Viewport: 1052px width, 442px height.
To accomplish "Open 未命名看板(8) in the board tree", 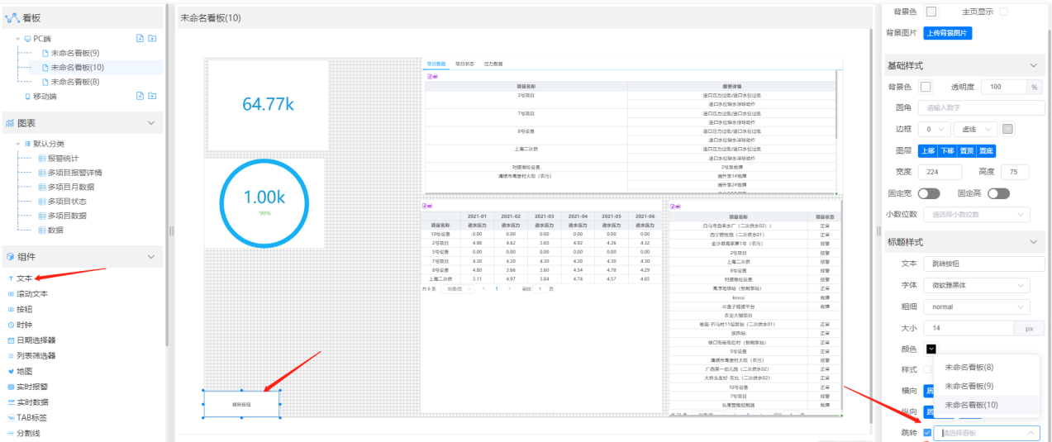I will click(74, 82).
